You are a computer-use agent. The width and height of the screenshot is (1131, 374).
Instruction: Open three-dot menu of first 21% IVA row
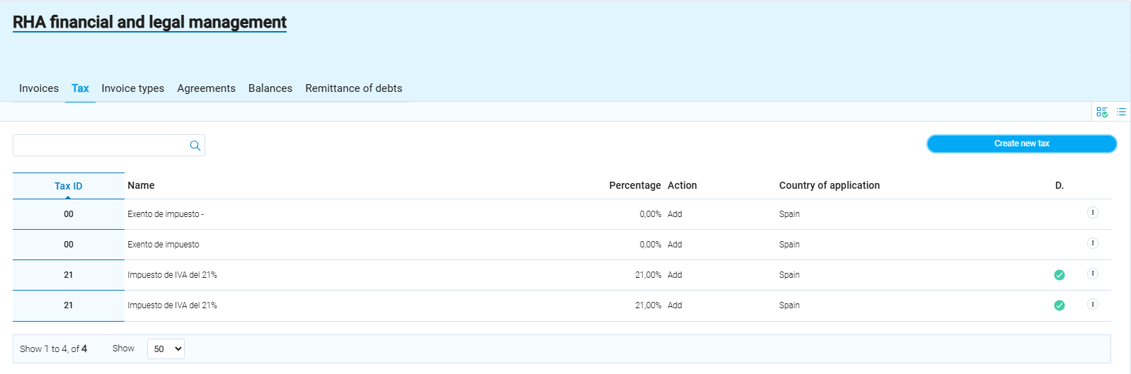pyautogui.click(x=1092, y=274)
